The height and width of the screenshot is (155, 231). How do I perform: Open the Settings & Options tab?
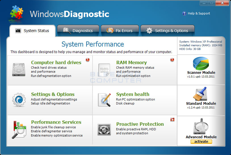pos(167,31)
